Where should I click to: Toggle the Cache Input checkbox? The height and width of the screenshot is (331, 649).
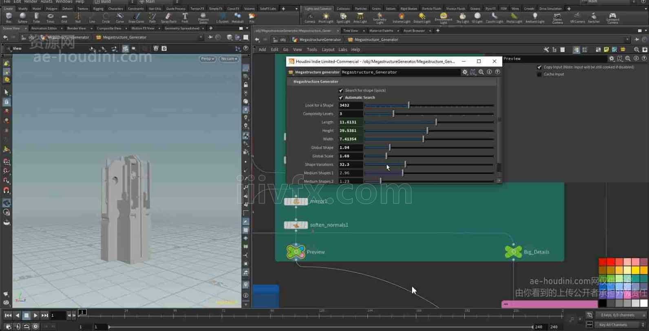tap(539, 75)
